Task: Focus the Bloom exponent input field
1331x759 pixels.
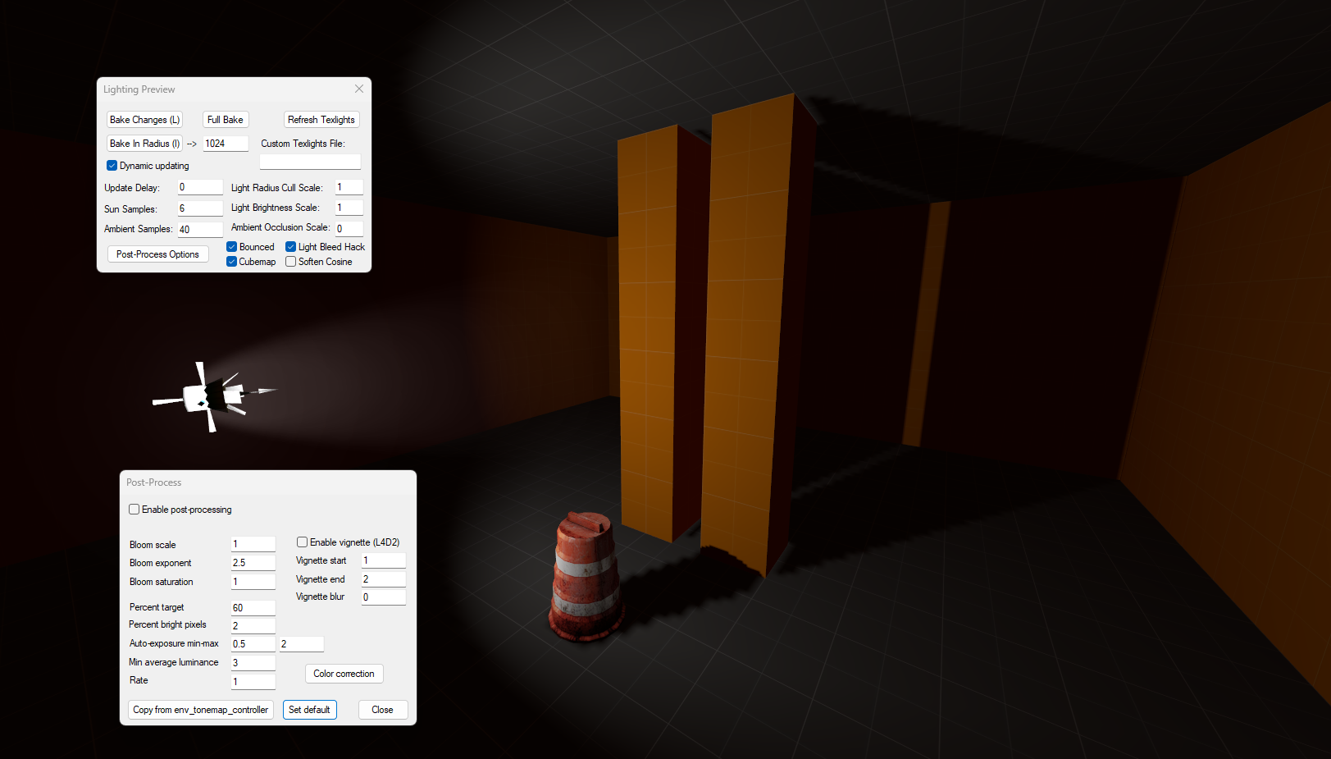Action: click(x=253, y=563)
